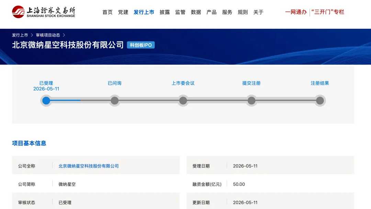371x209 pixels.
Task: Open the 关于 navigation item
Action: [x=258, y=12]
